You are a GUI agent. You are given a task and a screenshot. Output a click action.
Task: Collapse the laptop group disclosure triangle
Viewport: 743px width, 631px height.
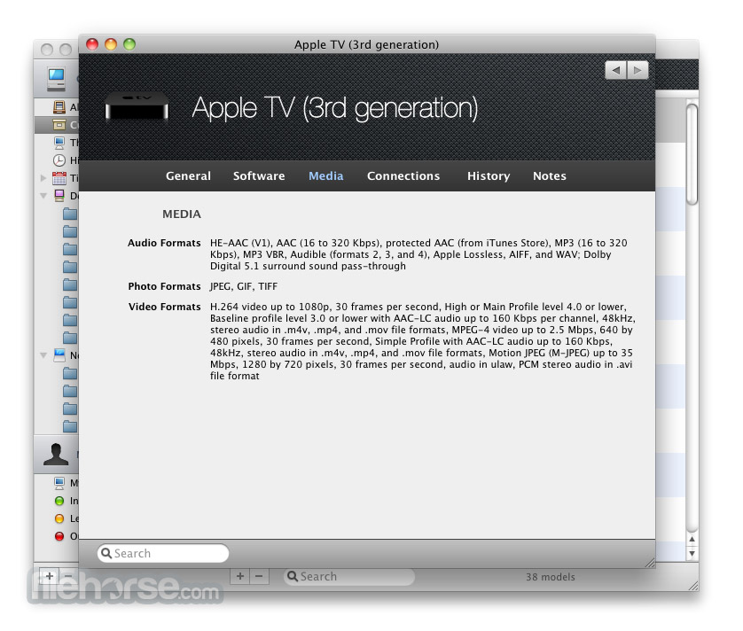[x=43, y=355]
